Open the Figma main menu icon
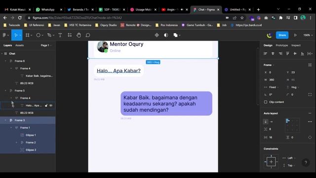This screenshot has height=178, width=316. [4, 35]
